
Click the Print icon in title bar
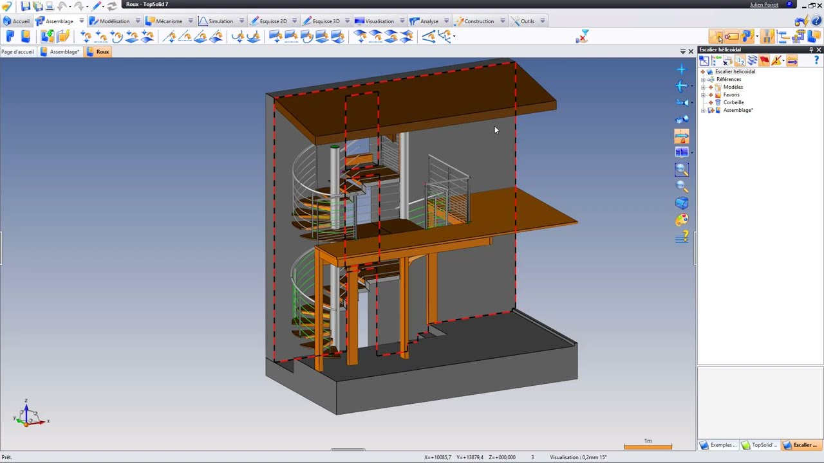coord(50,6)
